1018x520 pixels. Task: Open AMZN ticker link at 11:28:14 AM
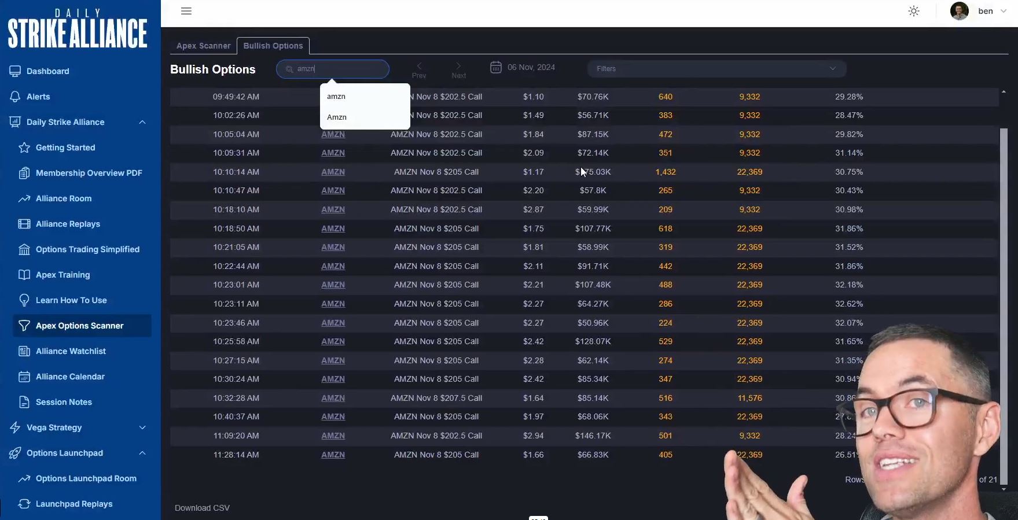333,455
